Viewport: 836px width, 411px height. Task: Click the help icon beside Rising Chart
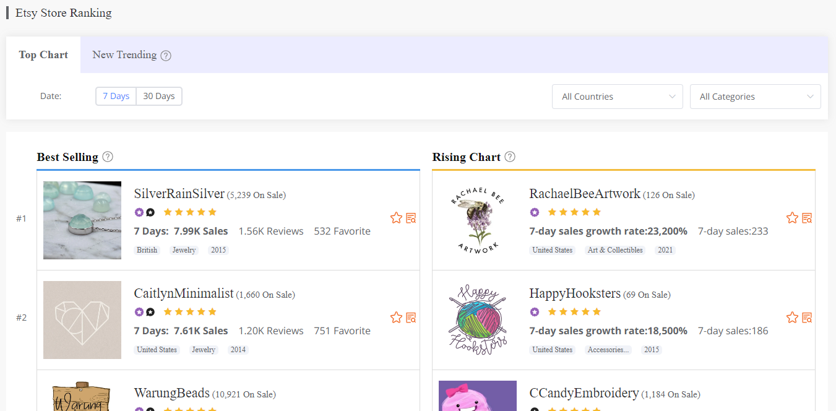coord(509,157)
